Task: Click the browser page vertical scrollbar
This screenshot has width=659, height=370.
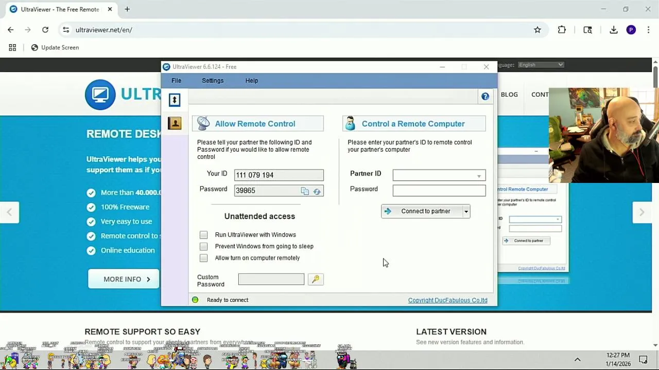Action: tap(655, 77)
